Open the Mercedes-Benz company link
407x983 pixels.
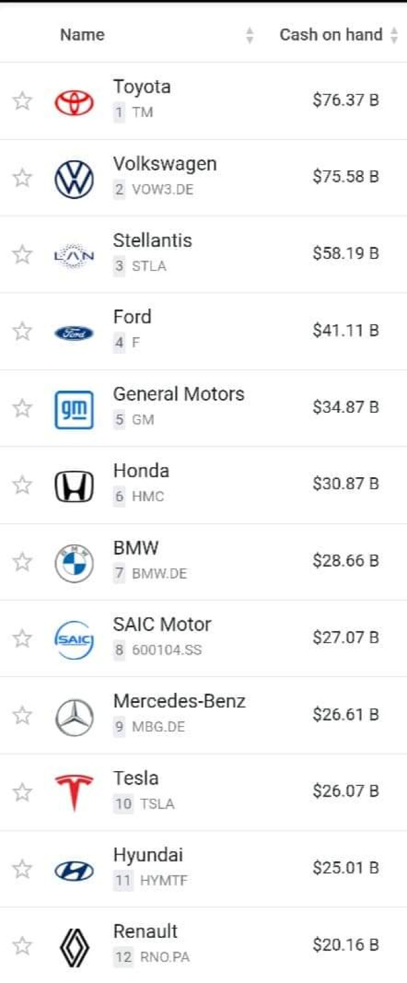pos(179,701)
